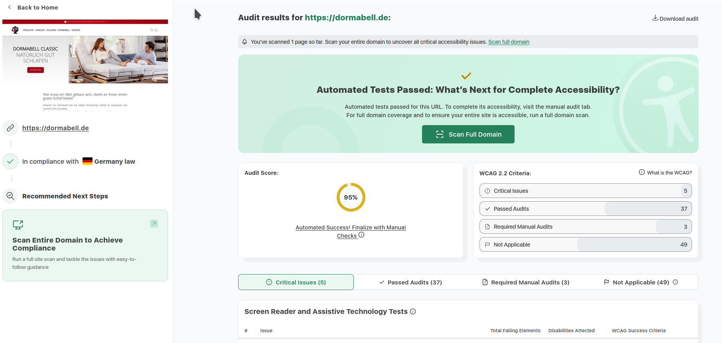Click the download audit icon

pos(655,18)
